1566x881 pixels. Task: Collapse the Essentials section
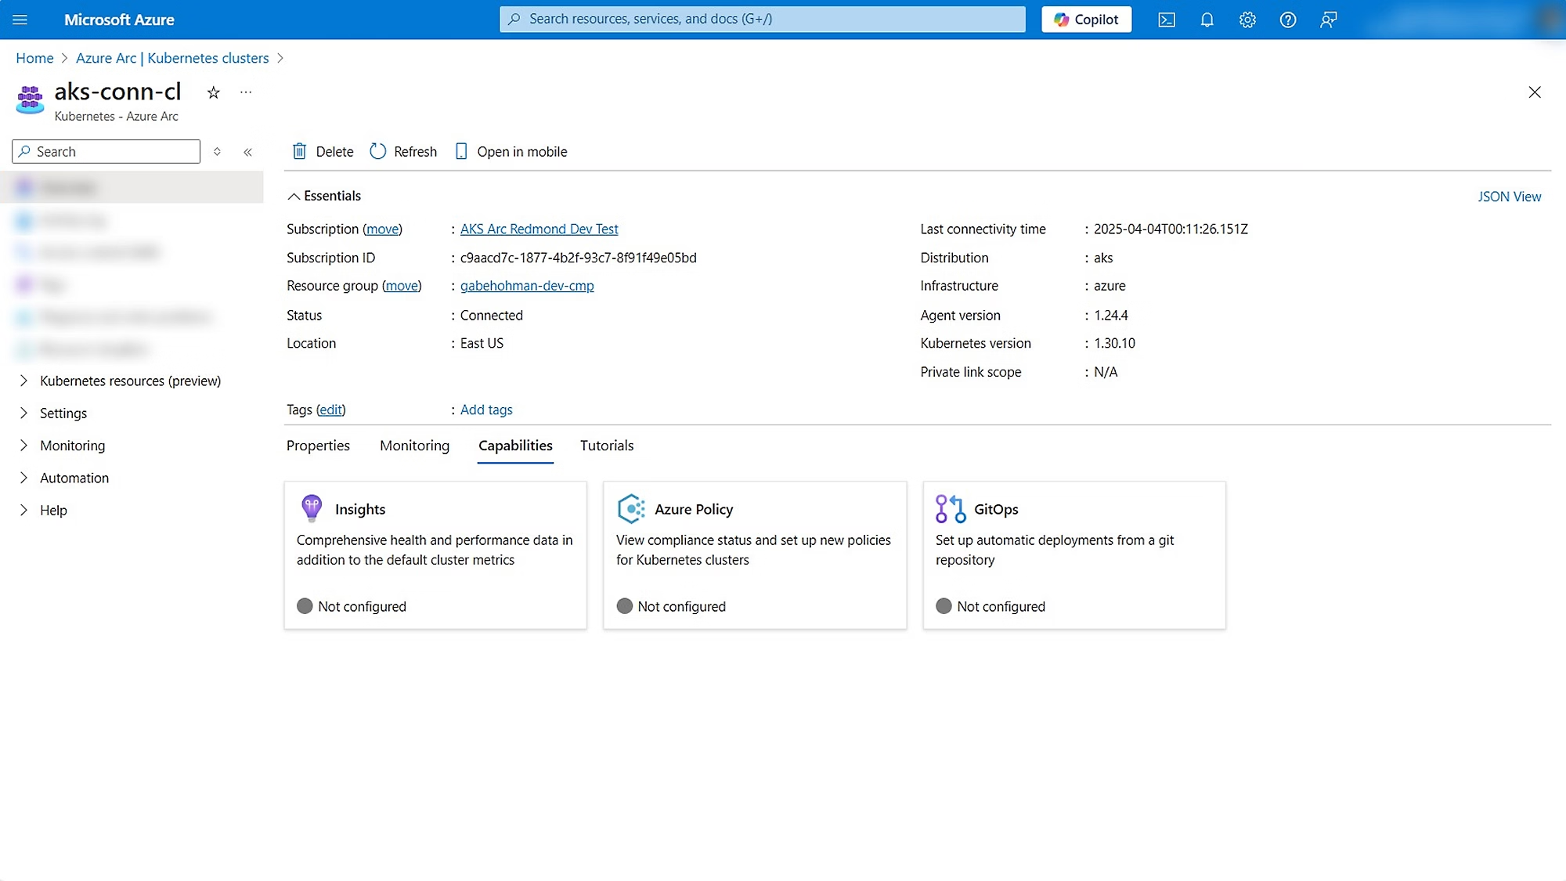point(324,196)
